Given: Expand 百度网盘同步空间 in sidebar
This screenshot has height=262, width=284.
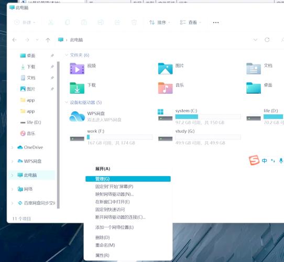Looking at the screenshot, I should tap(13, 203).
